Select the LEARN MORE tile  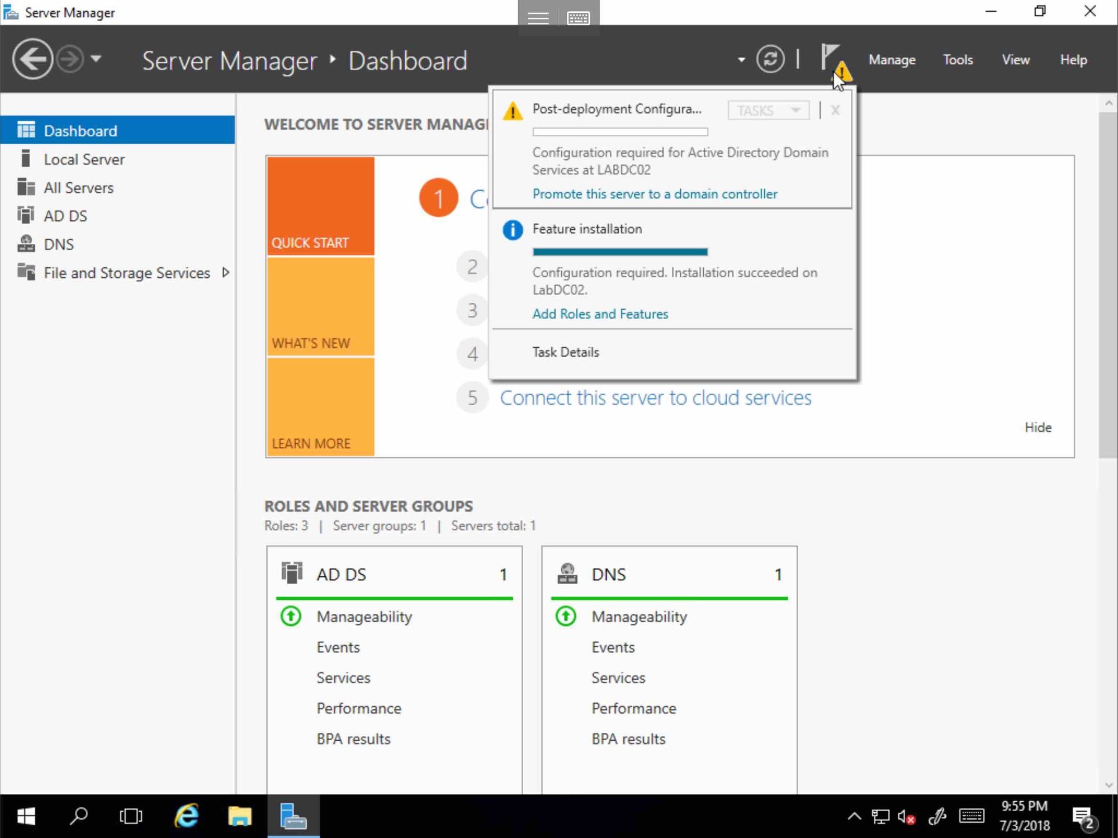(x=320, y=406)
